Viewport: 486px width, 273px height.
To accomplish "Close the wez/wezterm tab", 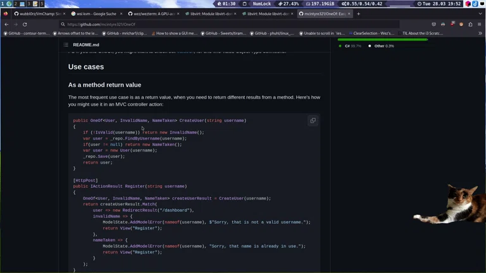I will 178,14.
